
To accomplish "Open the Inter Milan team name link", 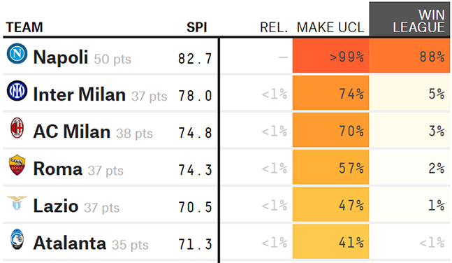I will click(x=80, y=94).
